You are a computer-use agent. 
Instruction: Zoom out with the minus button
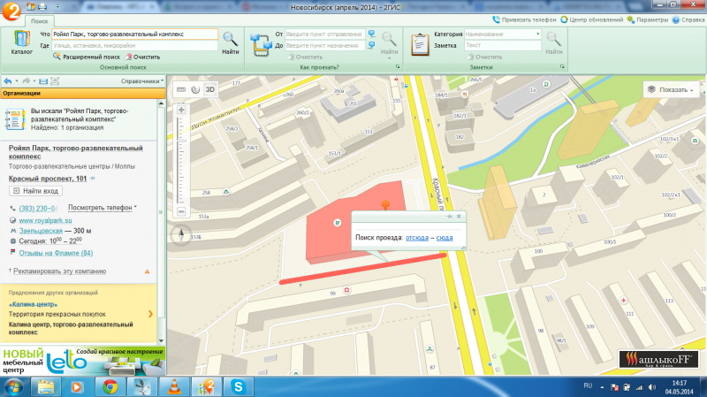(x=181, y=212)
